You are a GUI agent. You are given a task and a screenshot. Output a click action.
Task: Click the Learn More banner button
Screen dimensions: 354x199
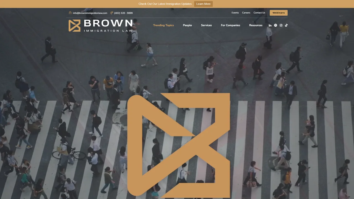(203, 4)
